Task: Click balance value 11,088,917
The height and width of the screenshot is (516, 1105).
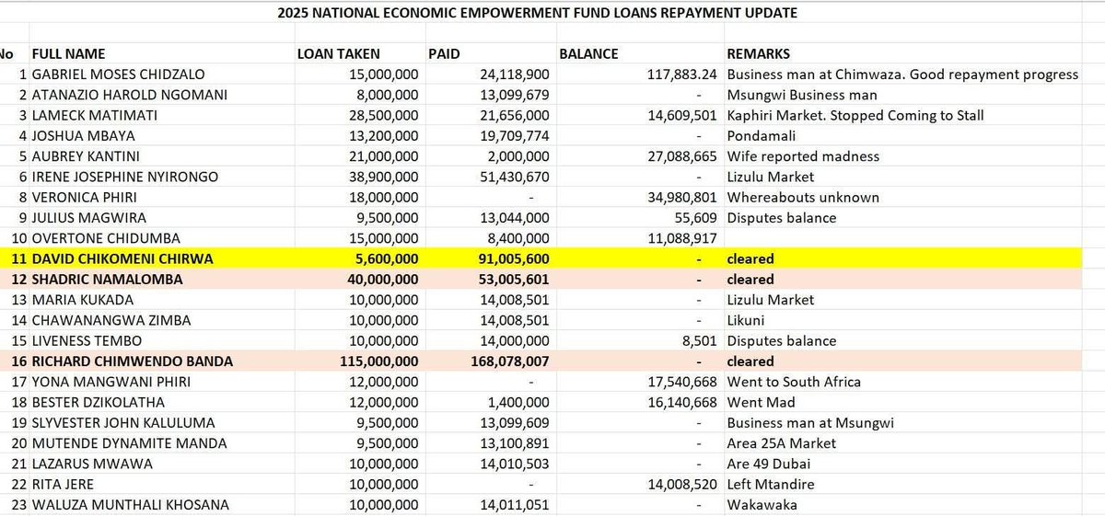Action: point(681,238)
